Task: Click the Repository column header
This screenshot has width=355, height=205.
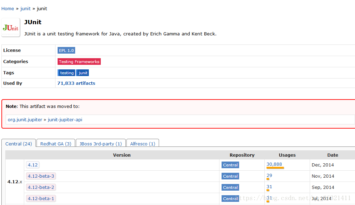Action: click(x=242, y=155)
